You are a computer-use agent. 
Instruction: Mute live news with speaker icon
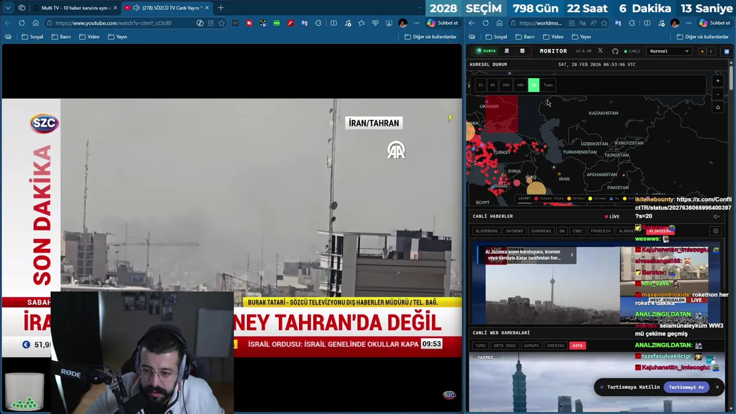coord(716,217)
